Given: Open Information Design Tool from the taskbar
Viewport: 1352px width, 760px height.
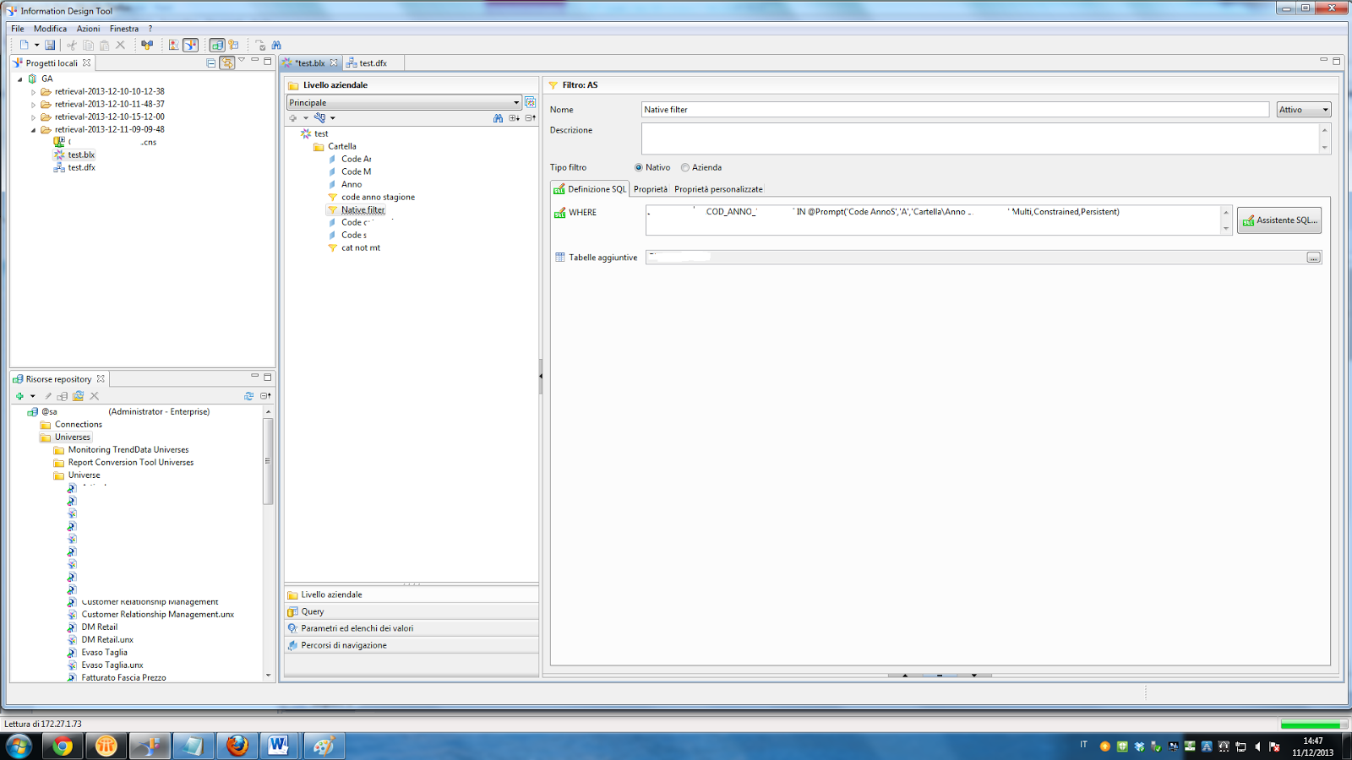Looking at the screenshot, I should point(150,746).
